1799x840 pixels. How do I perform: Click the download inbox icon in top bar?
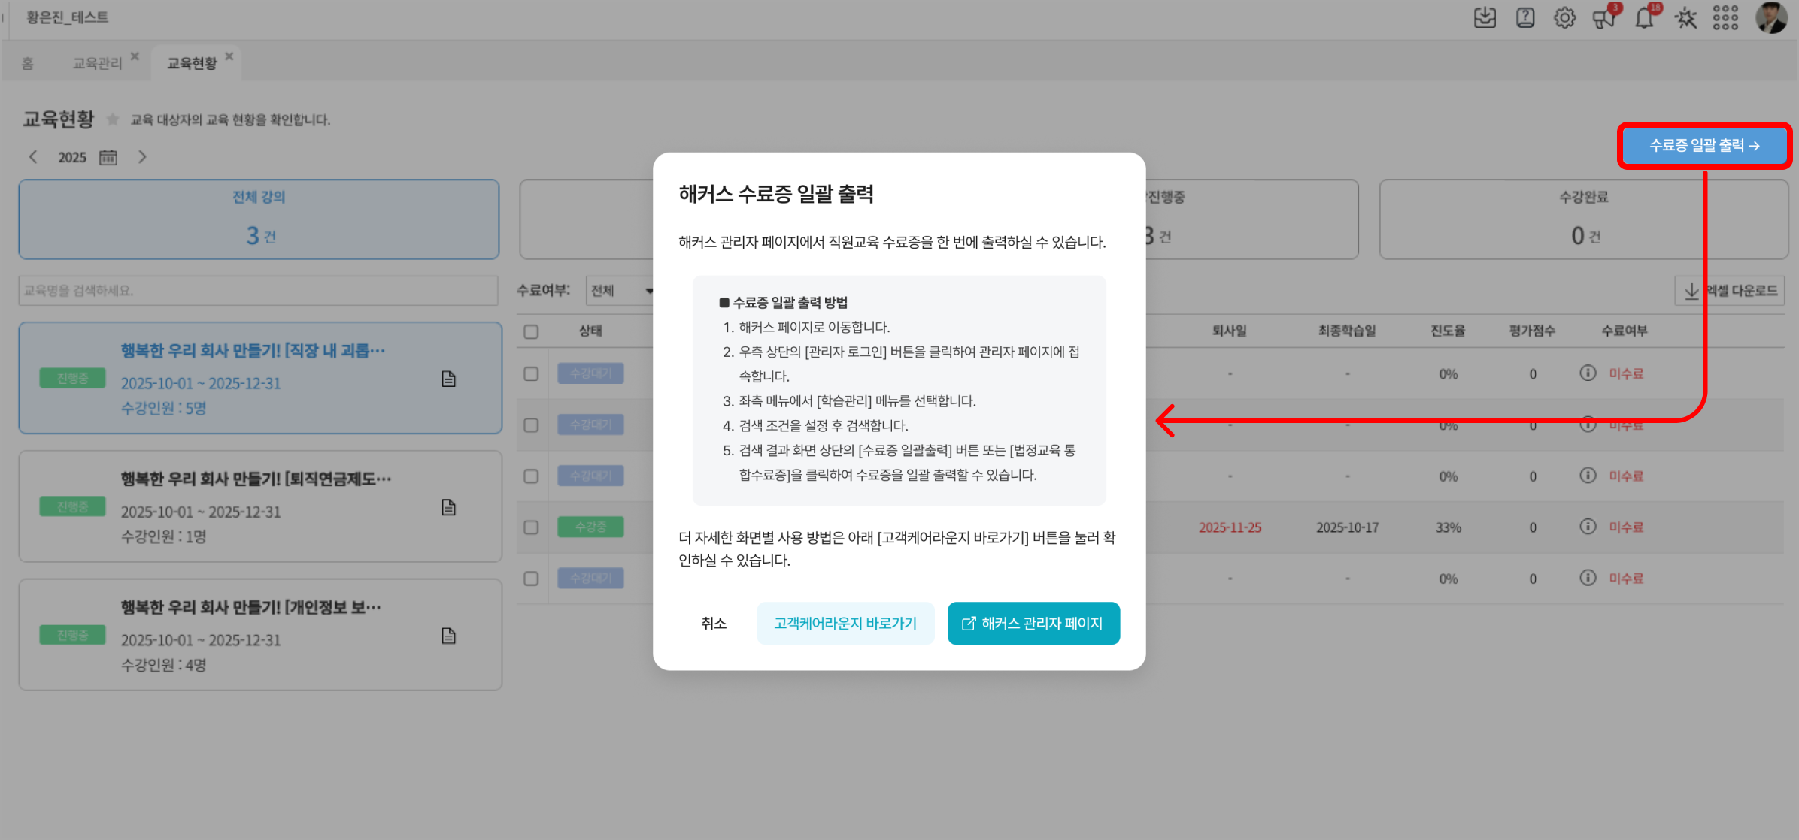(x=1485, y=18)
